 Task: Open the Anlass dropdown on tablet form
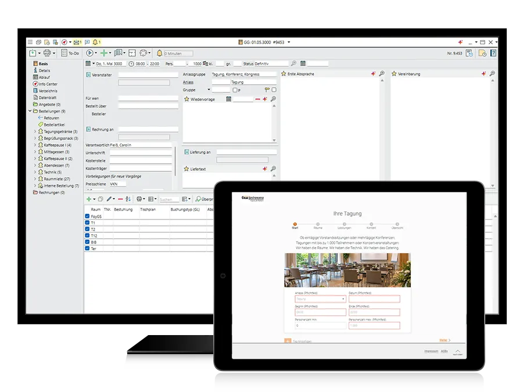tap(320, 299)
